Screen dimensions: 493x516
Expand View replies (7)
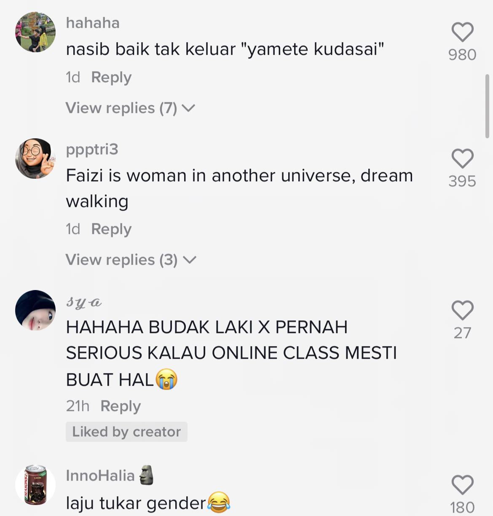(x=130, y=108)
